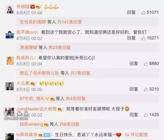Reply to 陈辰辰儿's comment
164x140 pixels.
tap(134, 64)
